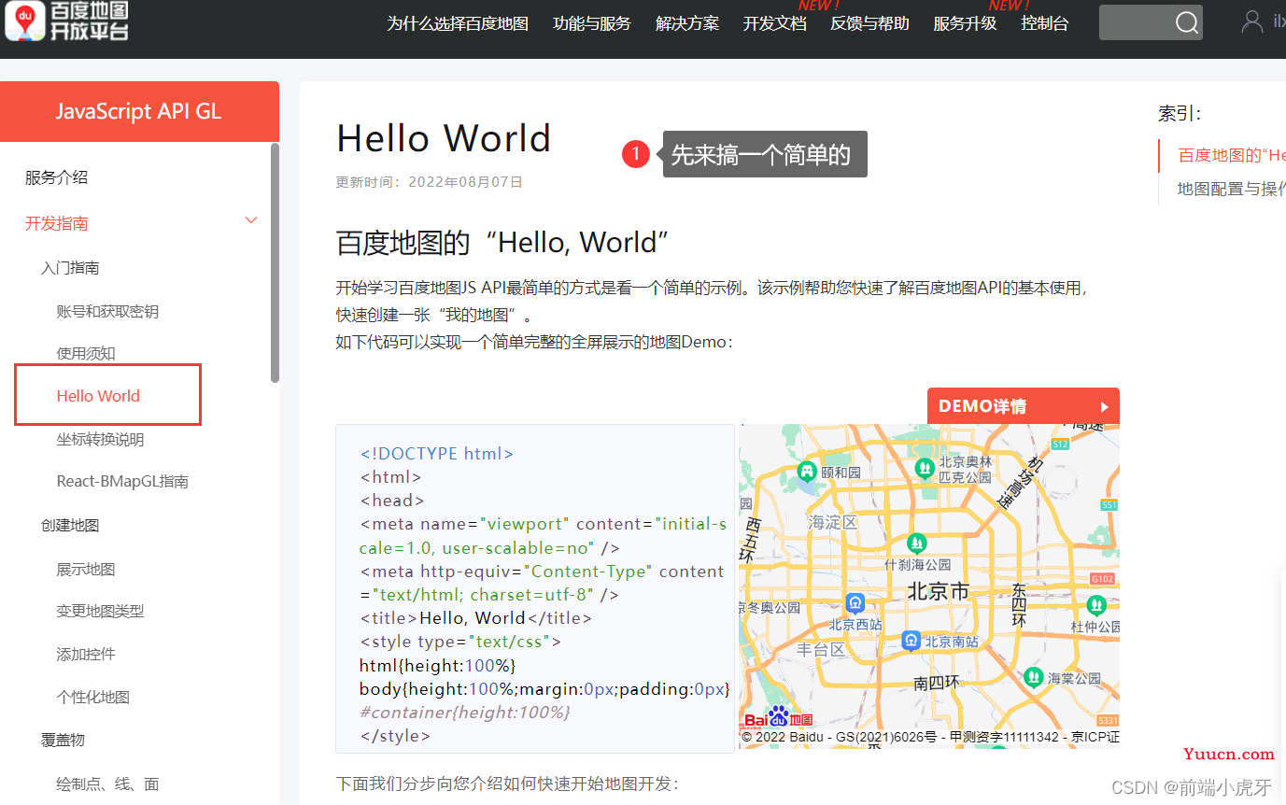Click the <!DOCTYPE html> code line
1286x805 pixels.
[x=436, y=454]
